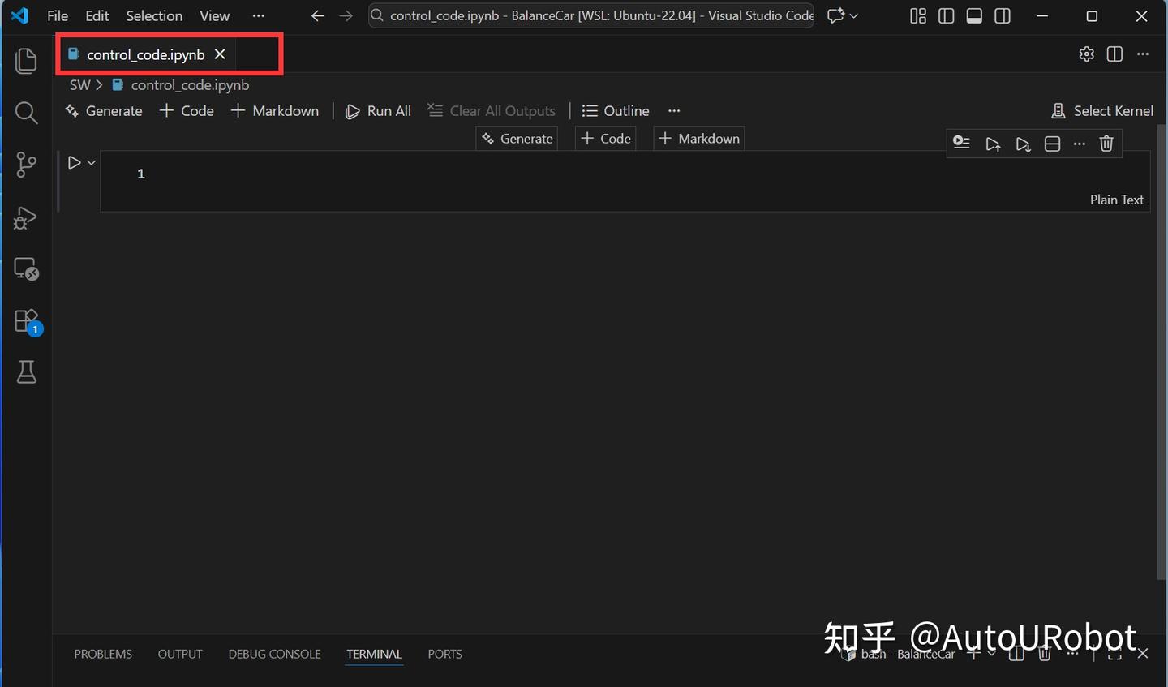The height and width of the screenshot is (687, 1168).
Task: Click the VS Code logo icon
Action: [x=19, y=15]
